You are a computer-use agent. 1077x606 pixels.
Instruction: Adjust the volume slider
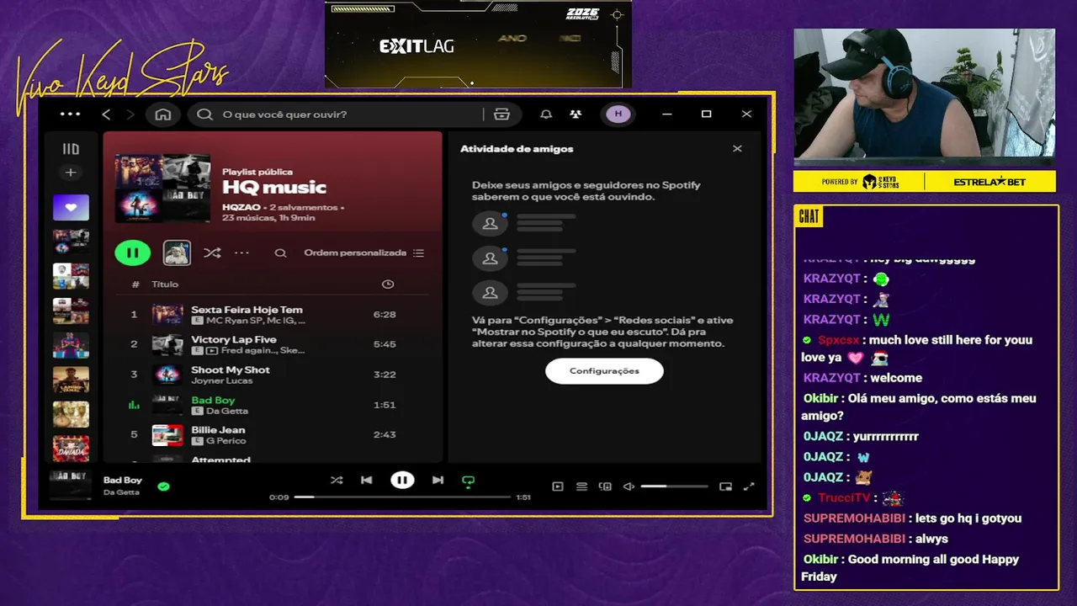pos(674,486)
